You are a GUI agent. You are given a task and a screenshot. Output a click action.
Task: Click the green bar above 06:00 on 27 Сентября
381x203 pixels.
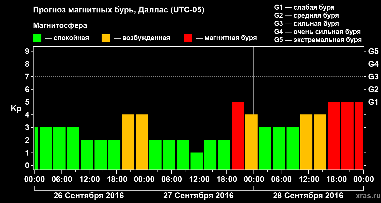click(x=169, y=155)
